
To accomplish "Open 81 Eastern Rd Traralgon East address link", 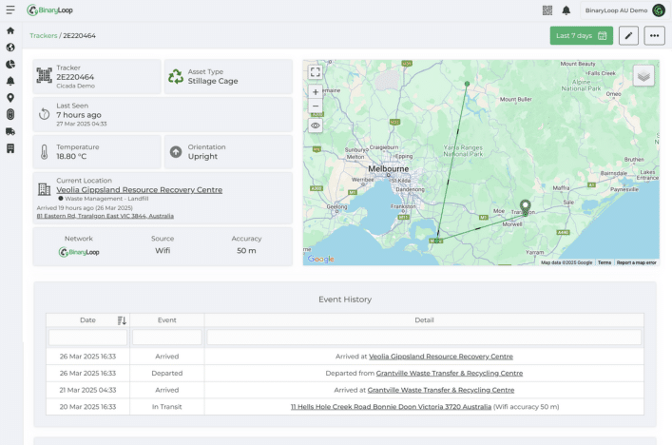I will tap(106, 216).
